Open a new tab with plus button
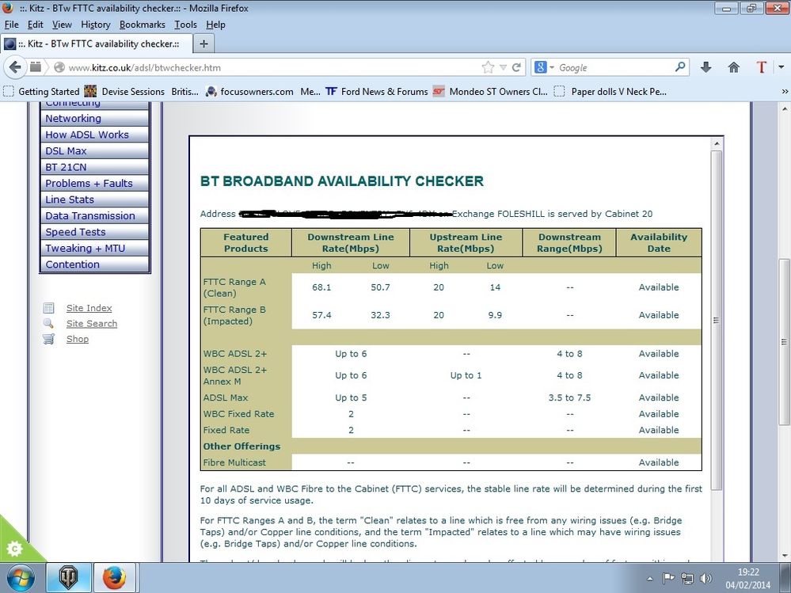This screenshot has width=791, height=593. 203,44
